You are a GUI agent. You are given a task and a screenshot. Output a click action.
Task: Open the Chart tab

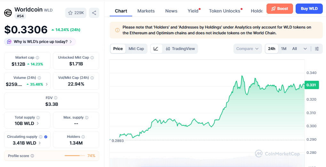pos(121,11)
